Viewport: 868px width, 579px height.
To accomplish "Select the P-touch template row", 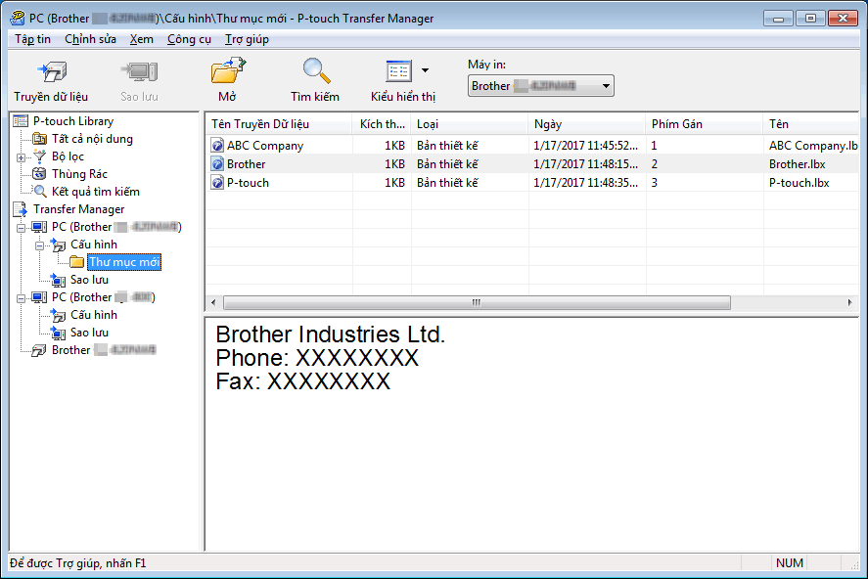I will [248, 183].
